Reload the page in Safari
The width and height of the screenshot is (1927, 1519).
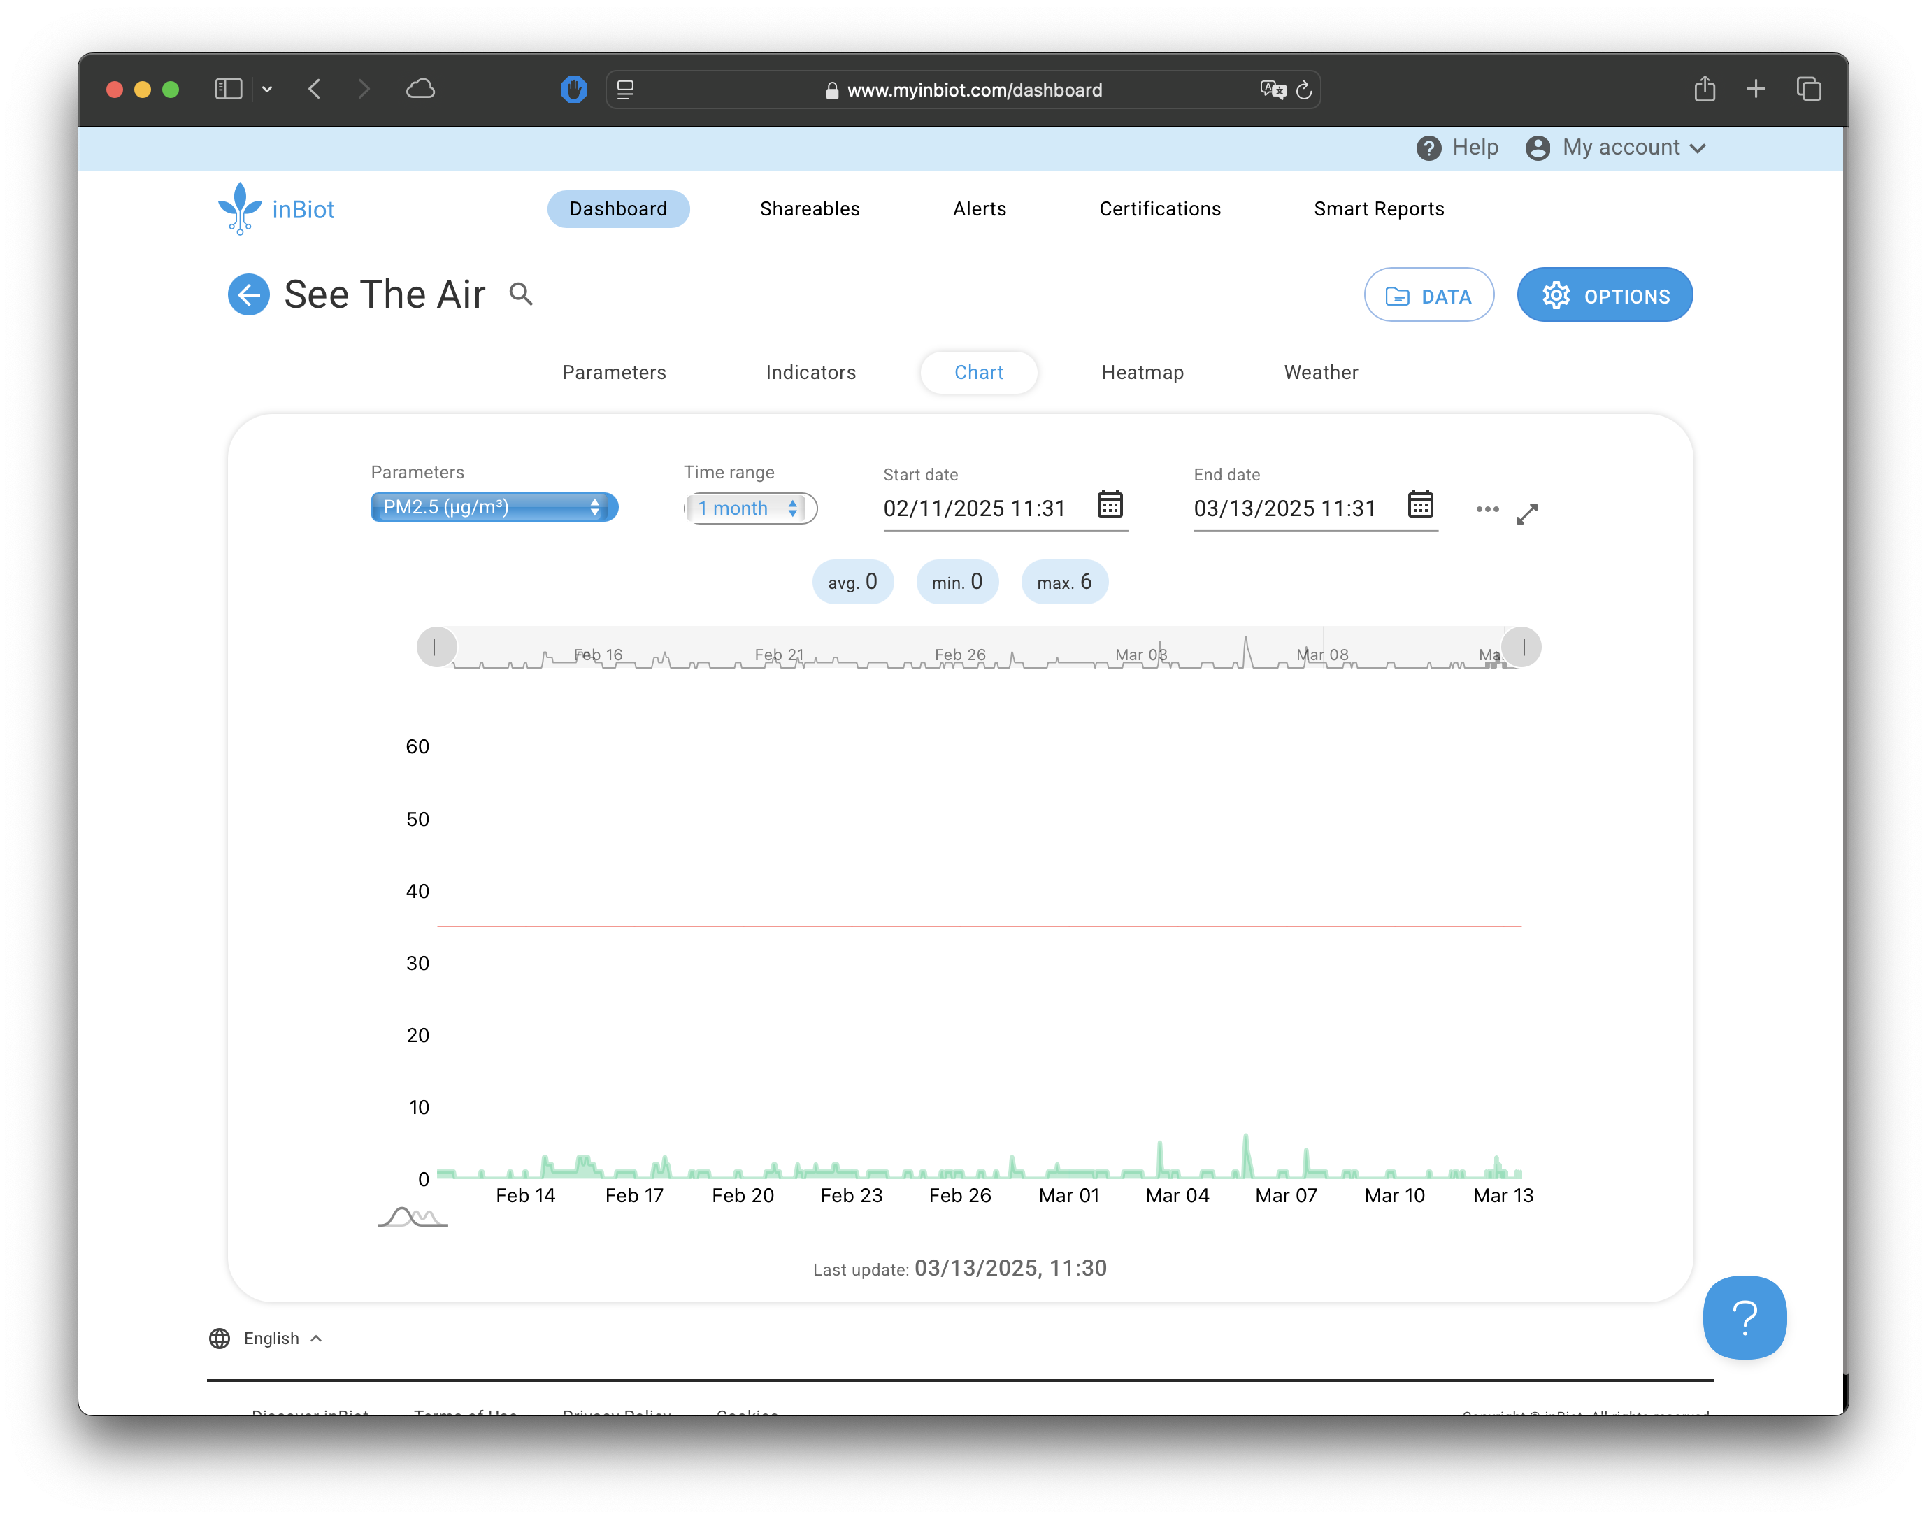click(1303, 90)
